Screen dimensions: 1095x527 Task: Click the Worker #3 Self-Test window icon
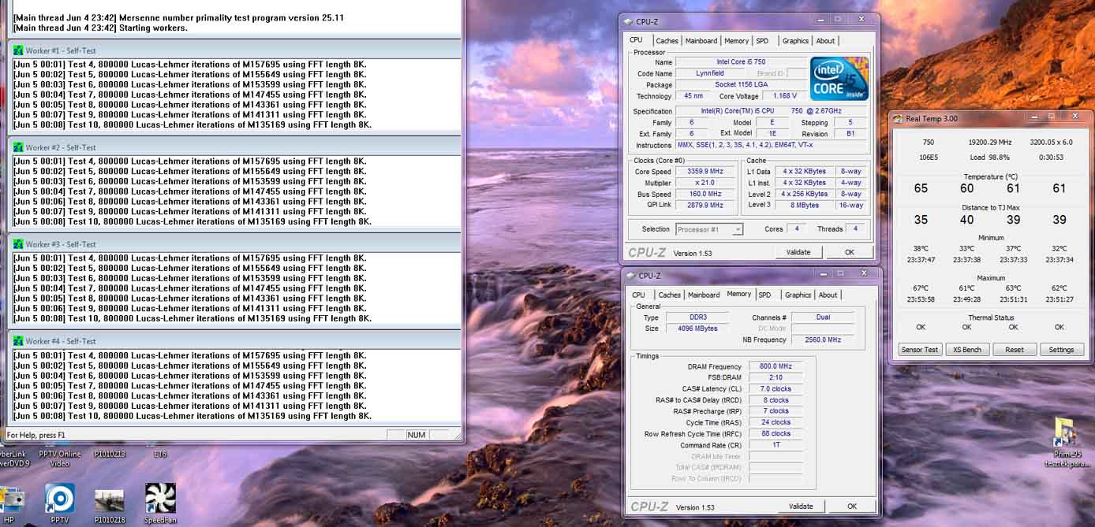(17, 244)
